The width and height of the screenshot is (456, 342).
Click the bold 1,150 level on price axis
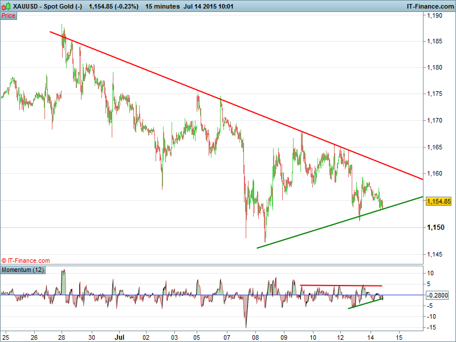click(x=434, y=228)
